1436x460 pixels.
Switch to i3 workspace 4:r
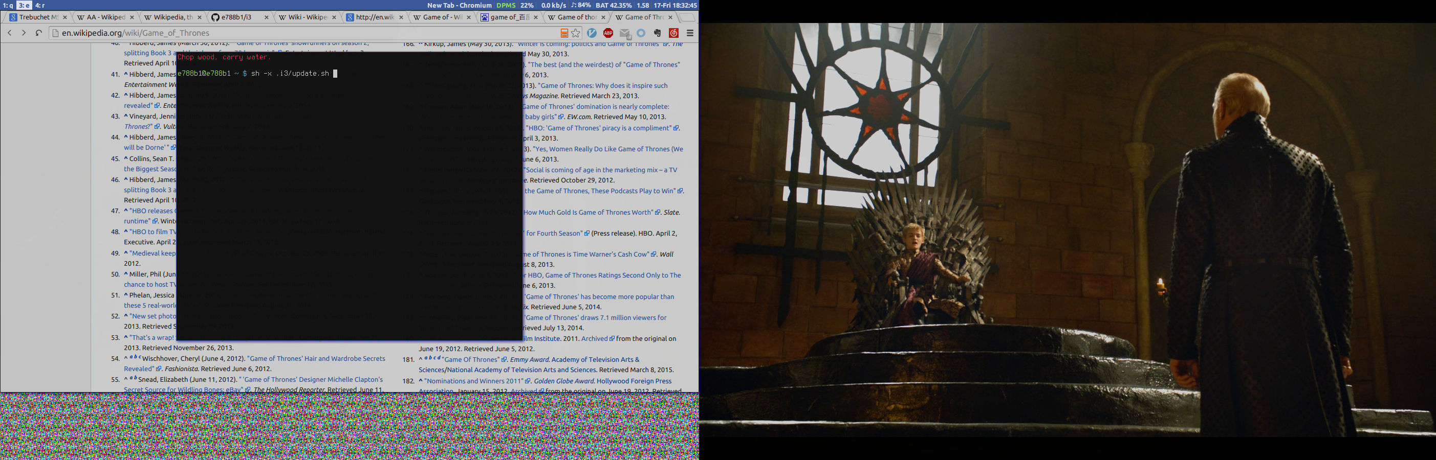[x=40, y=5]
